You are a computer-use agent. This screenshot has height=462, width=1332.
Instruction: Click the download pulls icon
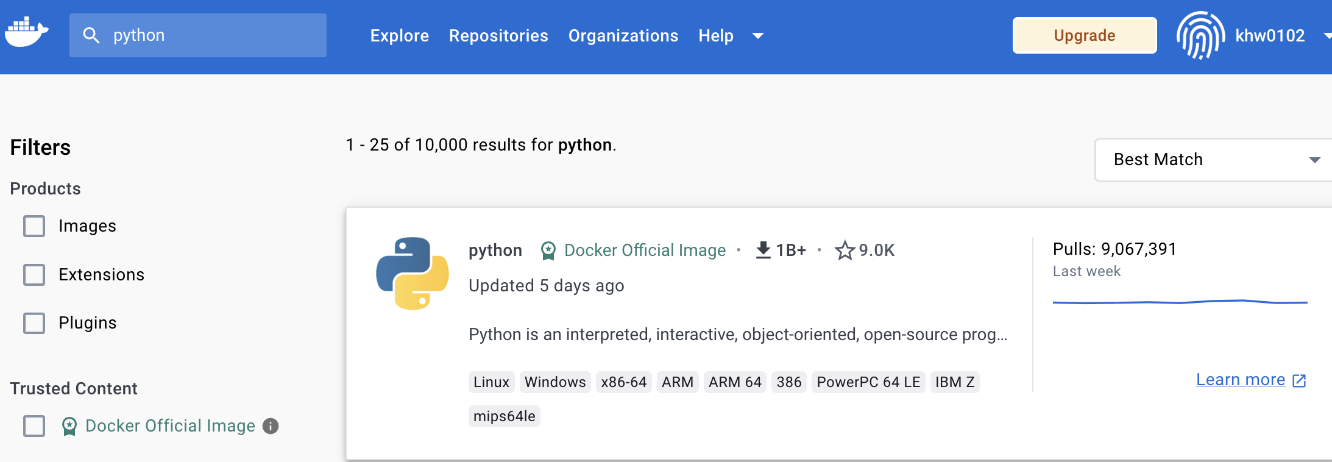(x=763, y=250)
